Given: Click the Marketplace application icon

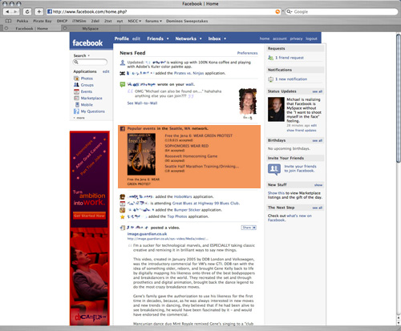Looking at the screenshot, I should [x=76, y=98].
